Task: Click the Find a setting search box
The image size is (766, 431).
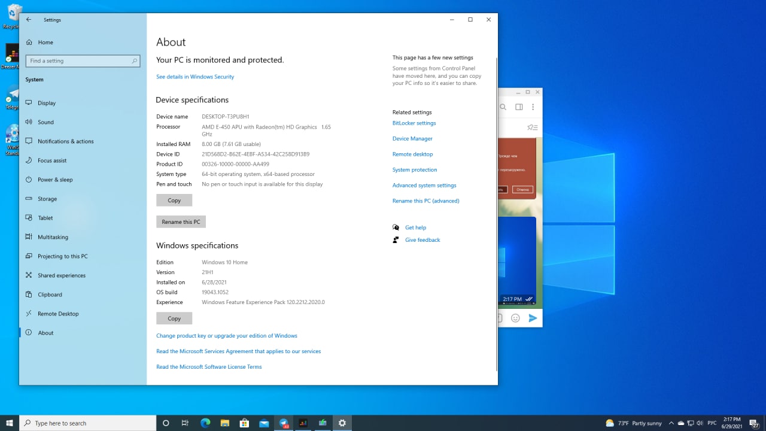Action: 83,61
